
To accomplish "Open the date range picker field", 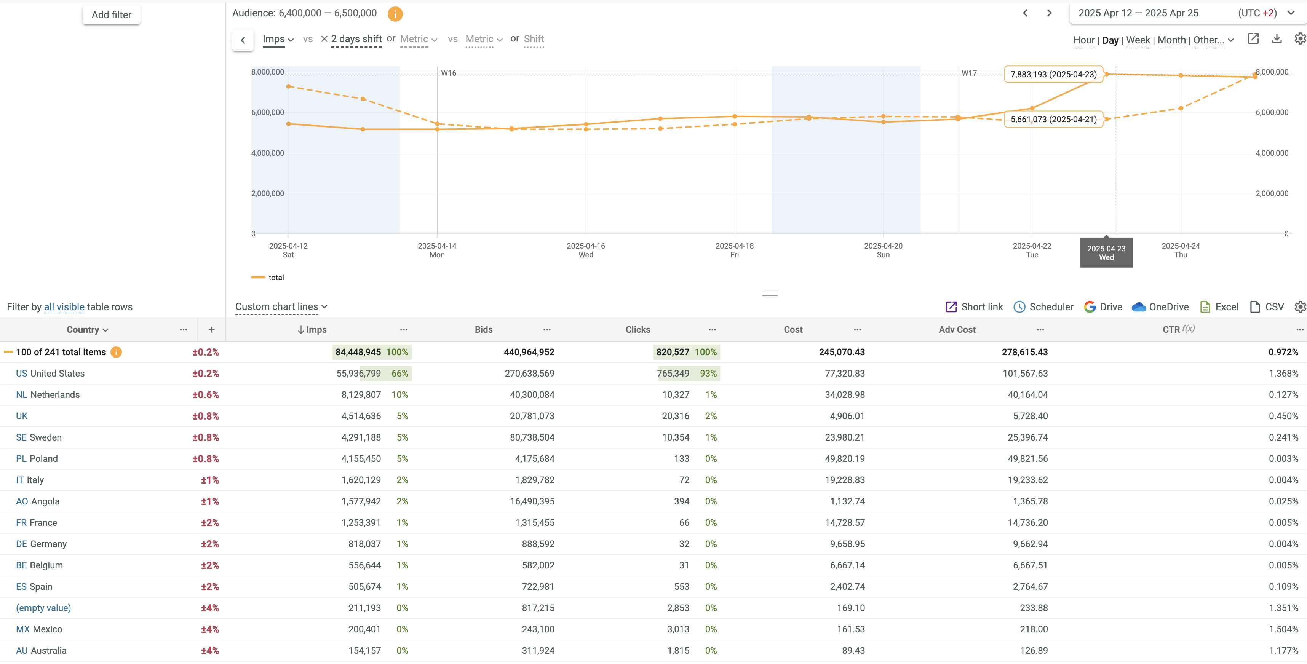I will pos(1138,13).
